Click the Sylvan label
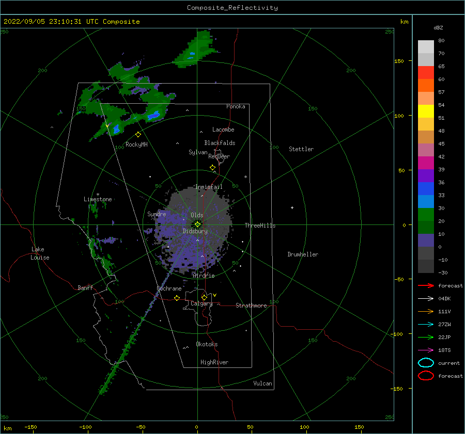Screen dimensions: 465x434 [x=198, y=152]
